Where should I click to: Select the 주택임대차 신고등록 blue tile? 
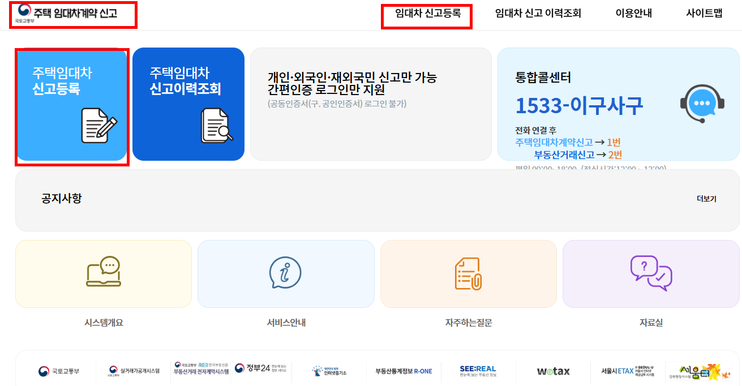coord(72,104)
